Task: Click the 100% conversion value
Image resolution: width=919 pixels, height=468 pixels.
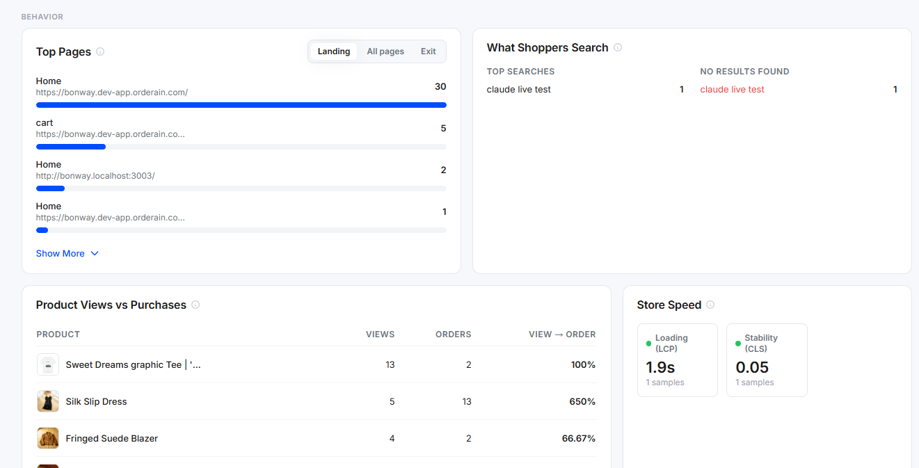Action: [x=584, y=365]
